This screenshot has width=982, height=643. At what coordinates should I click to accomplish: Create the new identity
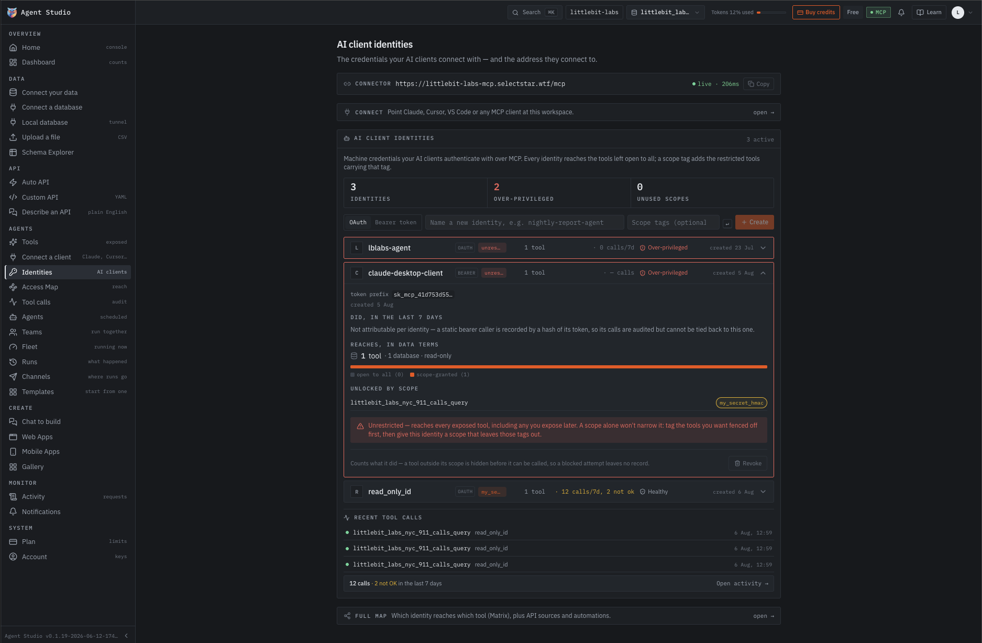click(x=754, y=222)
